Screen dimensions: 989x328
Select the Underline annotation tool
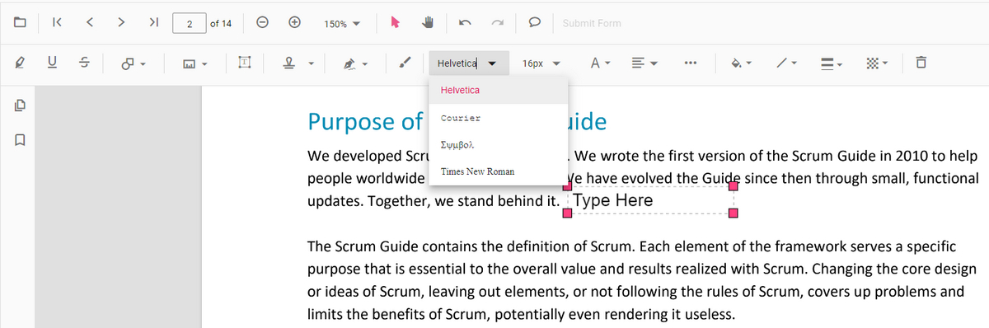tap(52, 63)
